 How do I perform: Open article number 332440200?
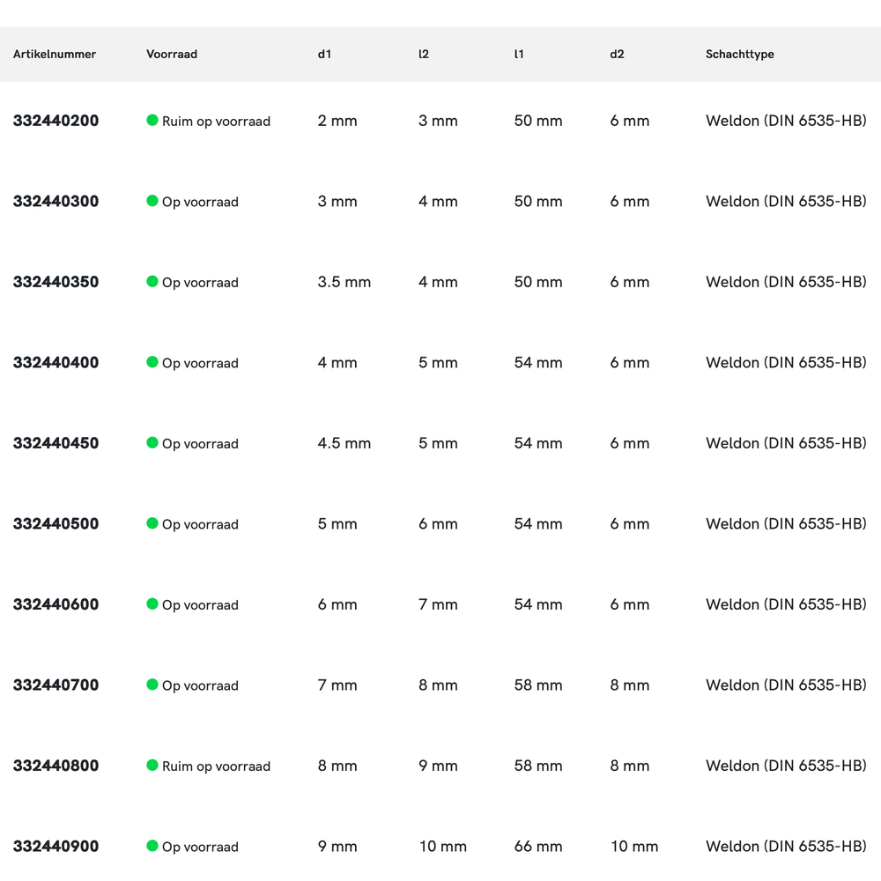click(x=56, y=121)
